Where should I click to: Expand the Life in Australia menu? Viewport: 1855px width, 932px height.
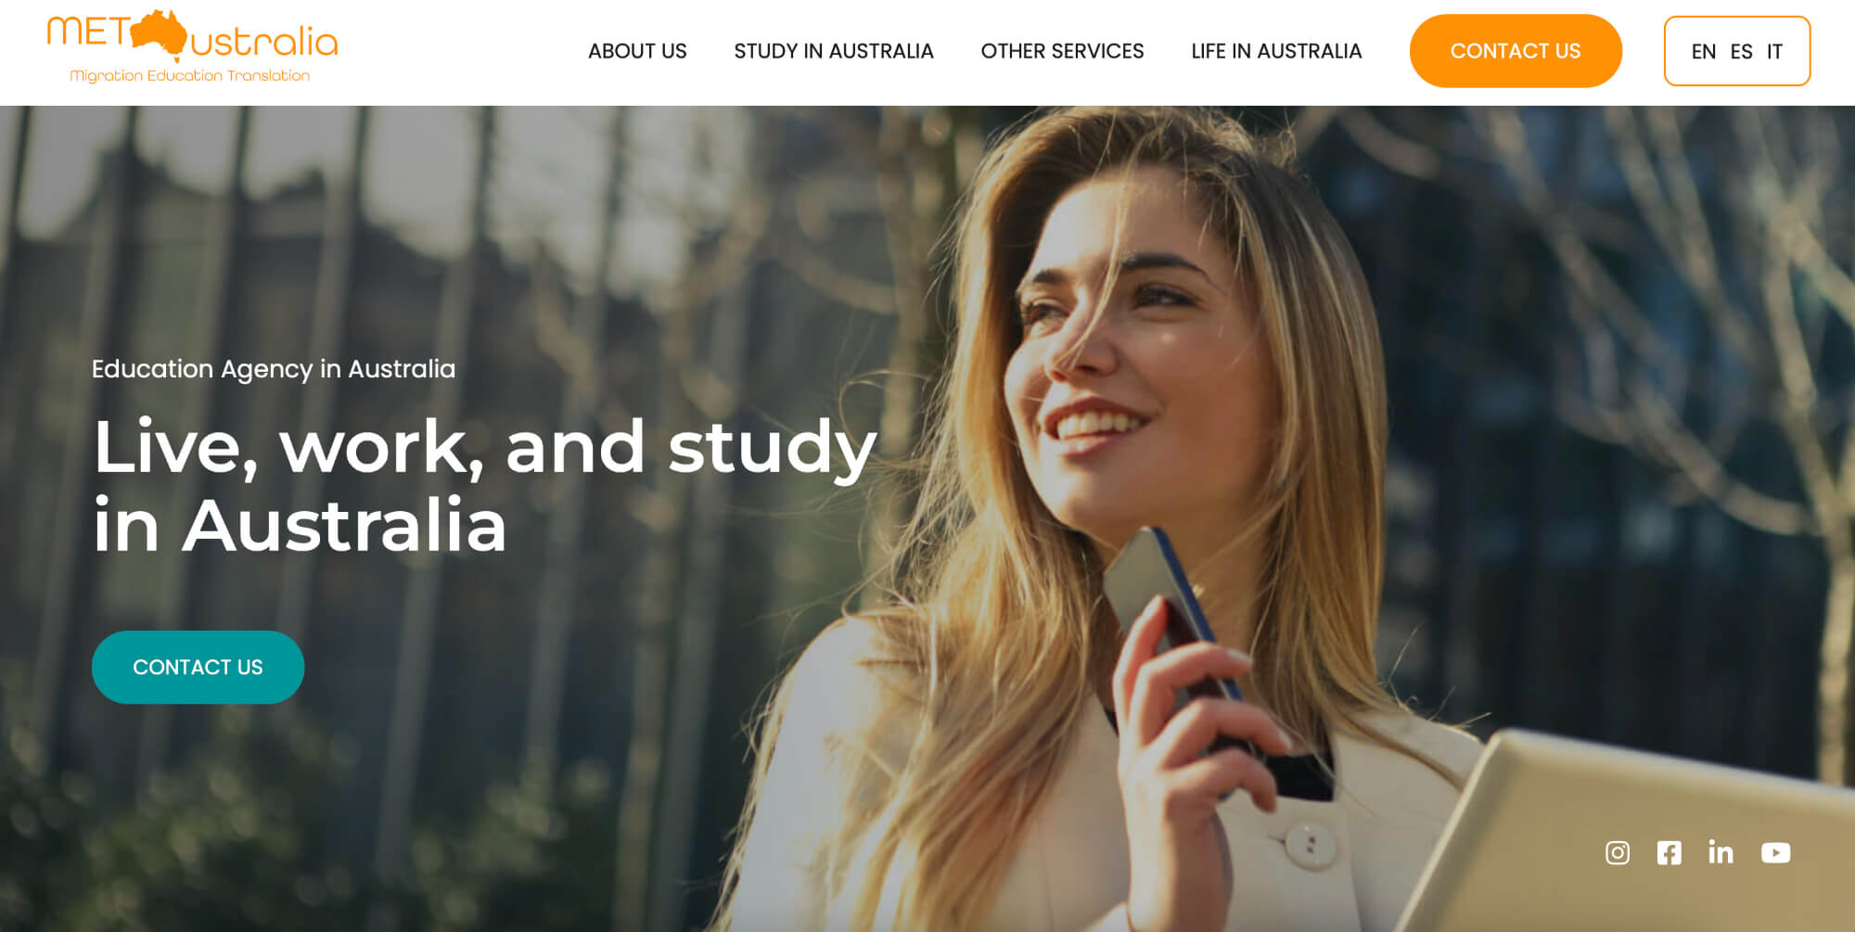pos(1276,51)
